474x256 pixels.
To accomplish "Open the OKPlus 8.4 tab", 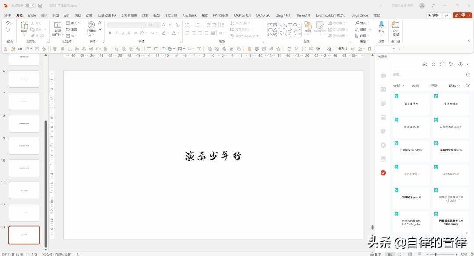I will point(242,15).
